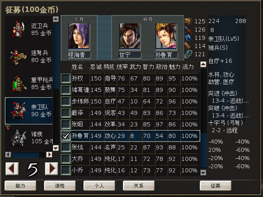This screenshot has width=263, height=197.
Task: Click the 程海青 main general portrait
Action: (x=79, y=37)
